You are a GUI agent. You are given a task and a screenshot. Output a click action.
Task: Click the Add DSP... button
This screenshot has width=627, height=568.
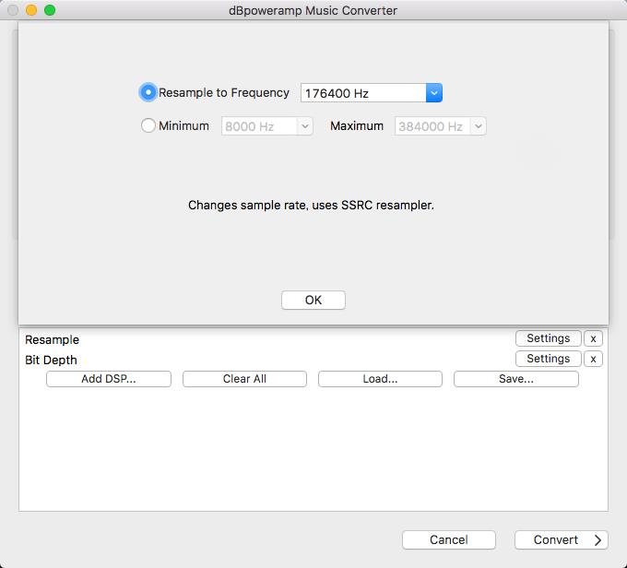[x=109, y=379]
